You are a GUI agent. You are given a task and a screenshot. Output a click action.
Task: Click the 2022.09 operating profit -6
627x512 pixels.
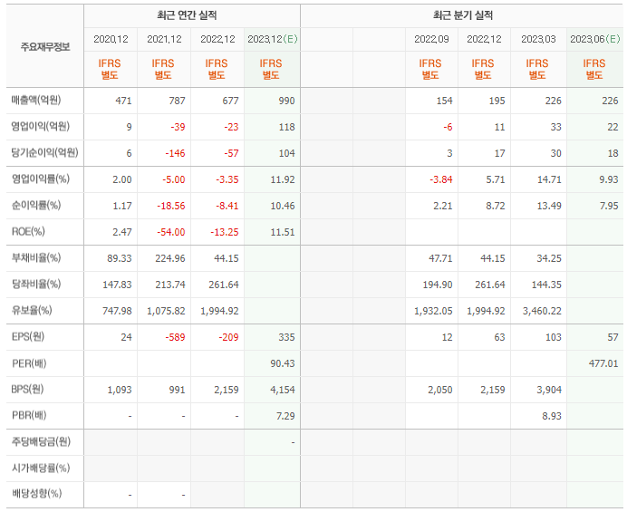pos(448,127)
